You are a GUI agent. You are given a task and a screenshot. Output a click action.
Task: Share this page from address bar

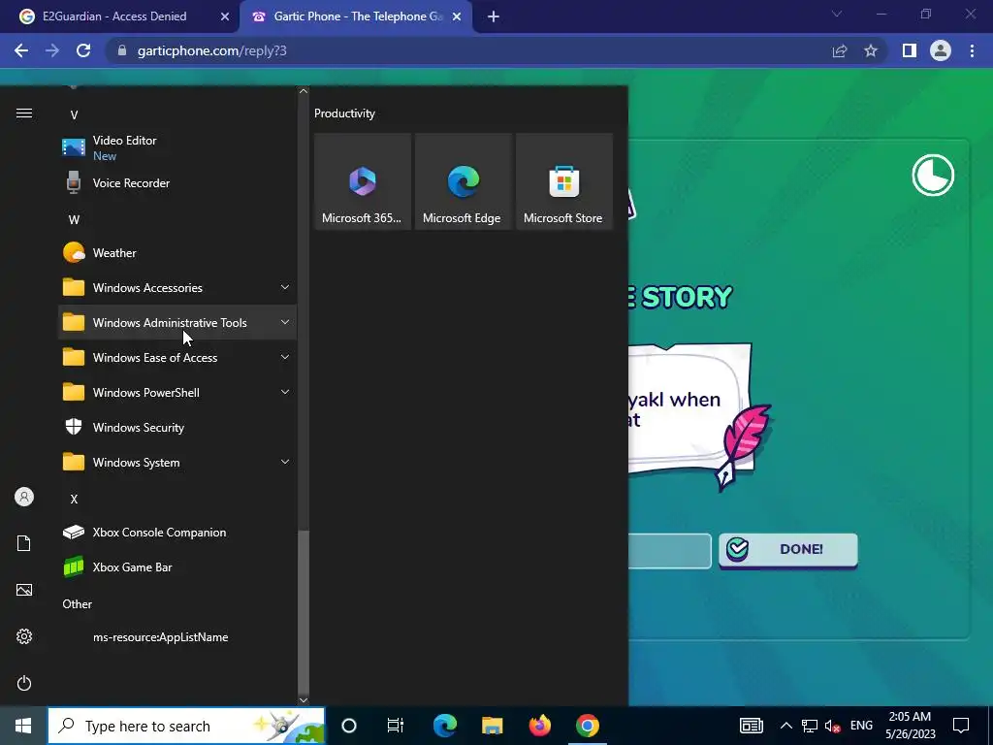pyautogui.click(x=840, y=50)
